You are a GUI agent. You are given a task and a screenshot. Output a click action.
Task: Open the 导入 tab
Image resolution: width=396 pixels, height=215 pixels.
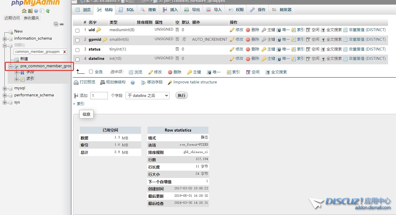[x=214, y=10]
